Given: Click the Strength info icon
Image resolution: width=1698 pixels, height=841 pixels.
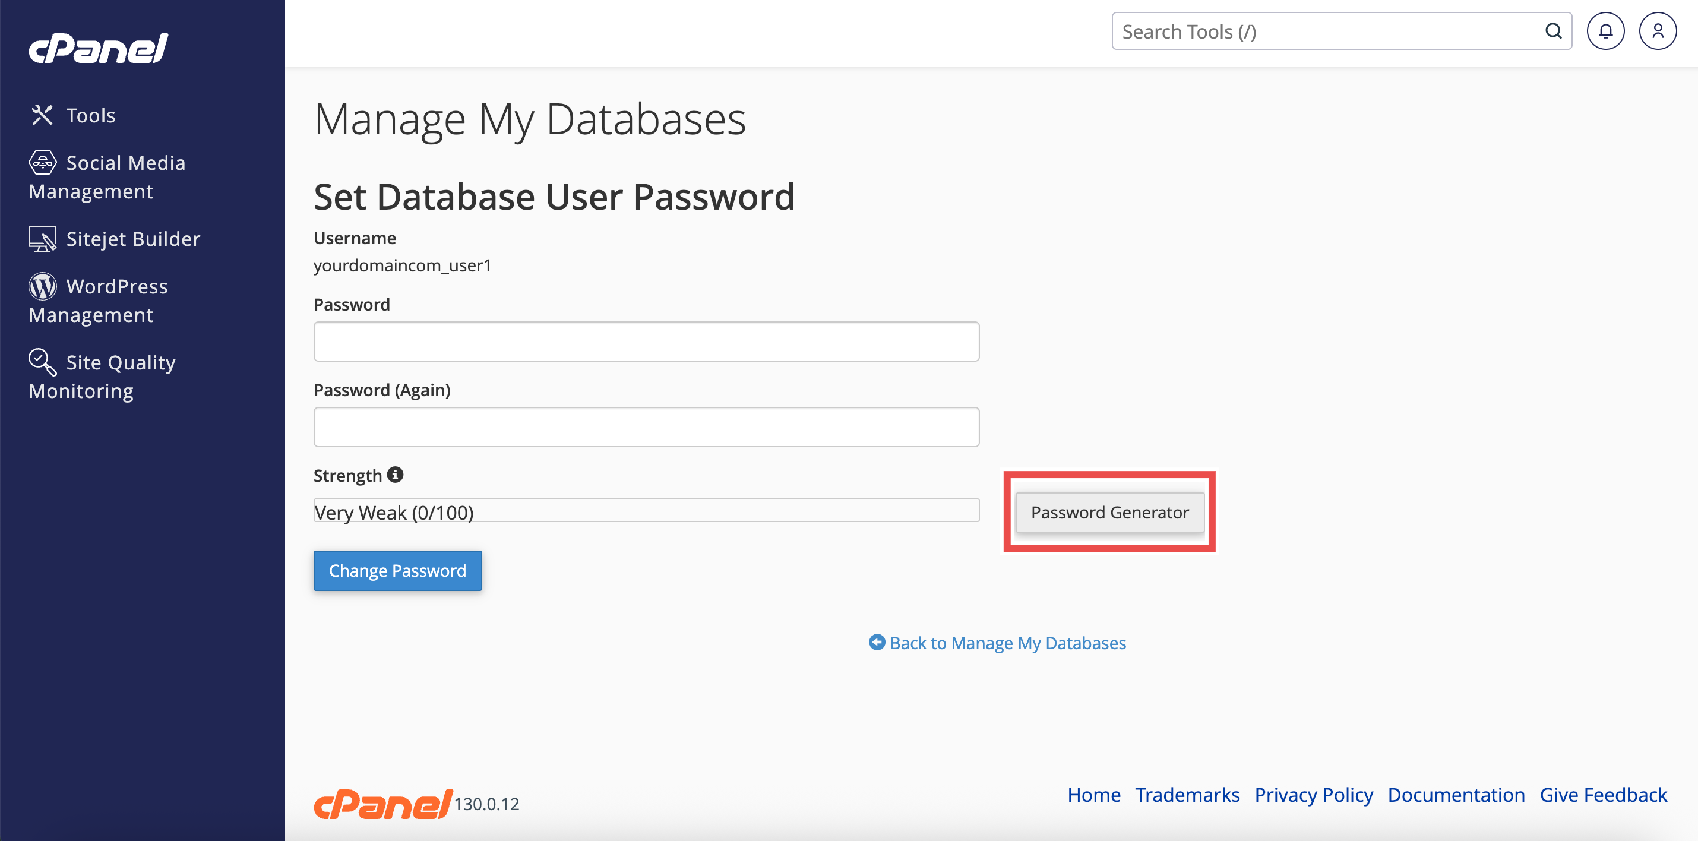Looking at the screenshot, I should tap(395, 475).
